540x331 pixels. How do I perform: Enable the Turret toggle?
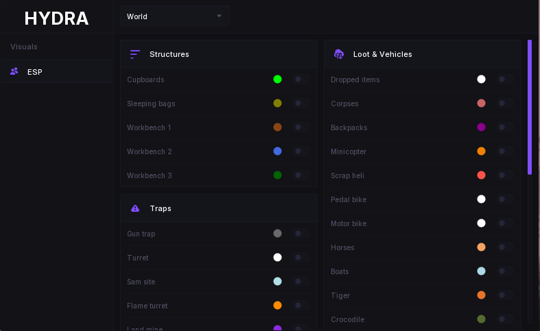(x=301, y=258)
